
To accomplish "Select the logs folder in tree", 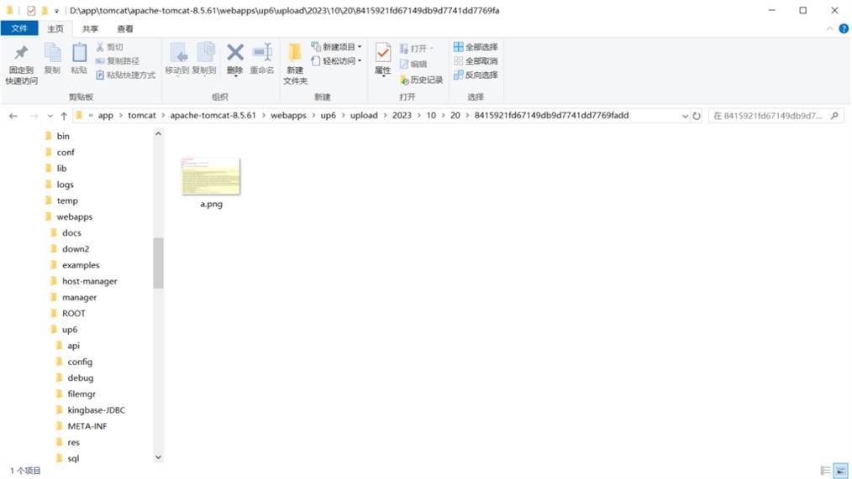I will pos(65,185).
